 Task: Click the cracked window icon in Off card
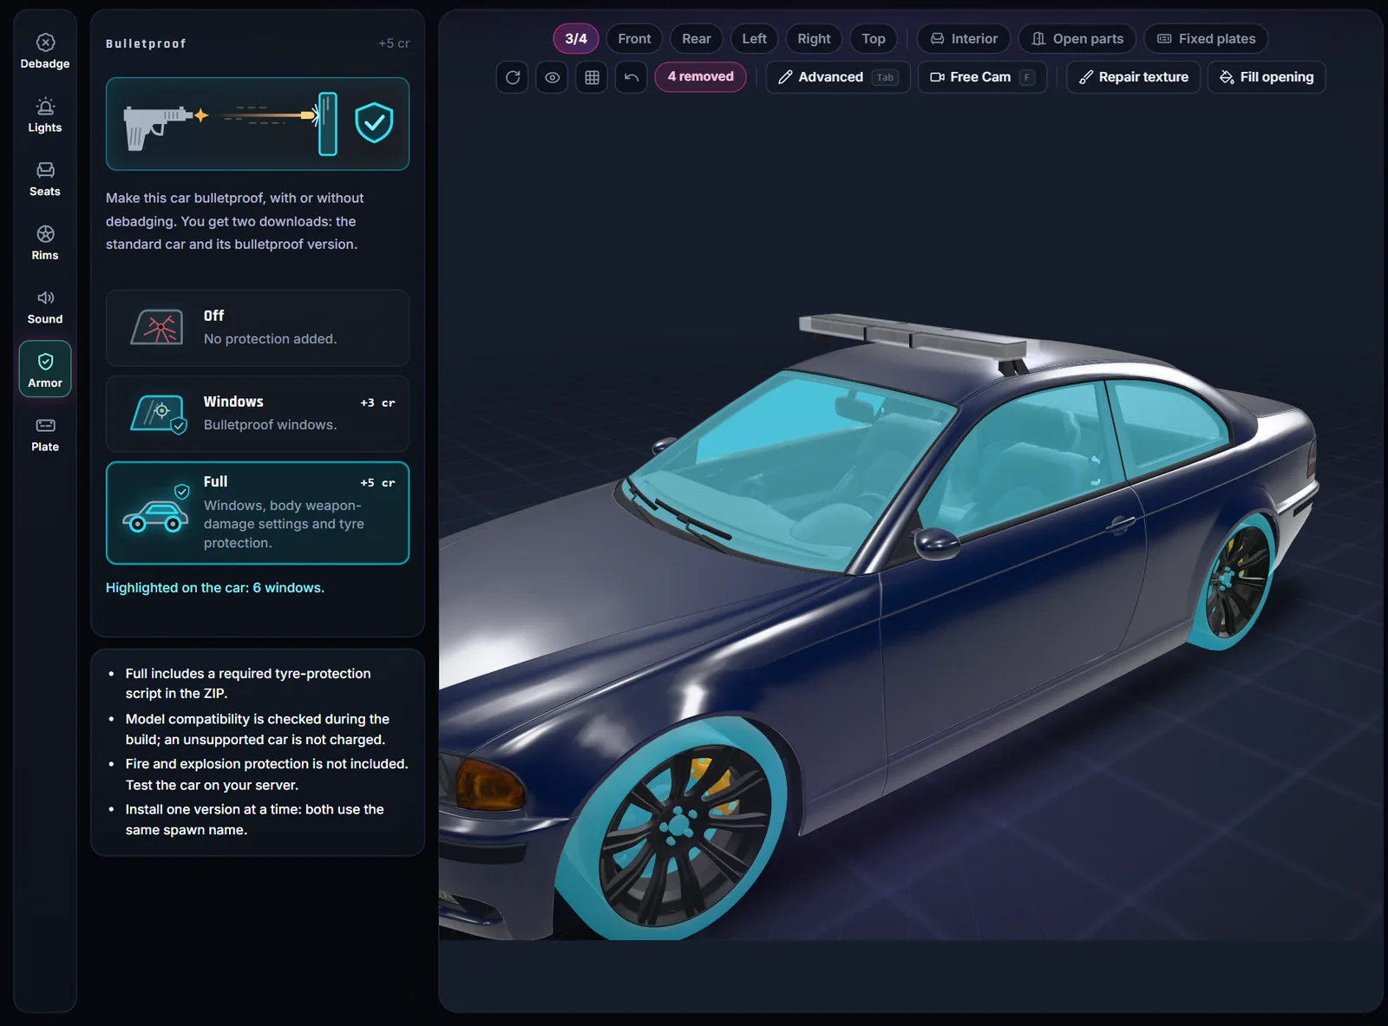[x=157, y=328]
